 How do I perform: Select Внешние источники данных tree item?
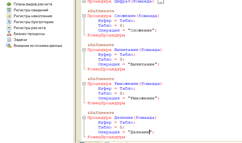tap(38, 46)
